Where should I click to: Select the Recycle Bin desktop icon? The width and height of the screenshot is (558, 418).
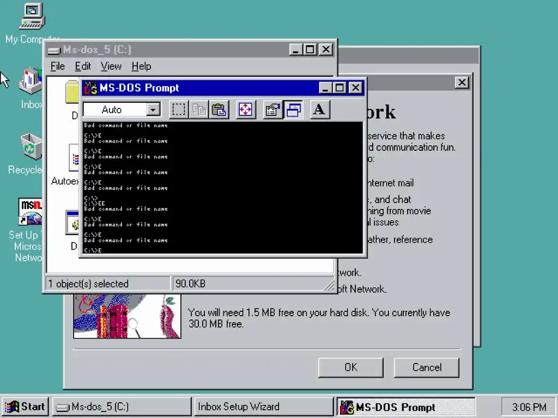31,146
